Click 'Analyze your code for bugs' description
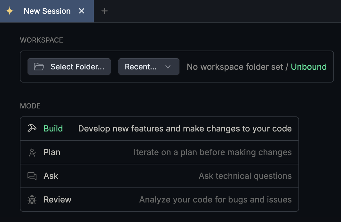This screenshot has height=222, width=341. click(215, 200)
